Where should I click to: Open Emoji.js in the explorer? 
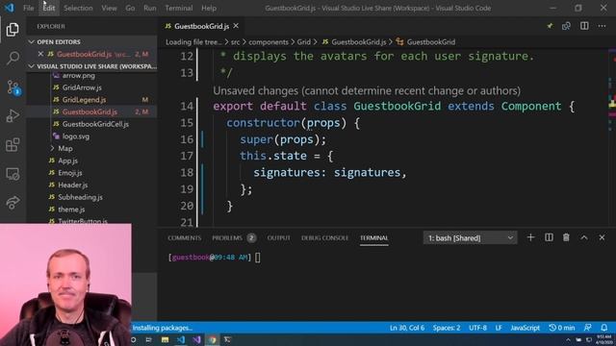click(x=70, y=173)
